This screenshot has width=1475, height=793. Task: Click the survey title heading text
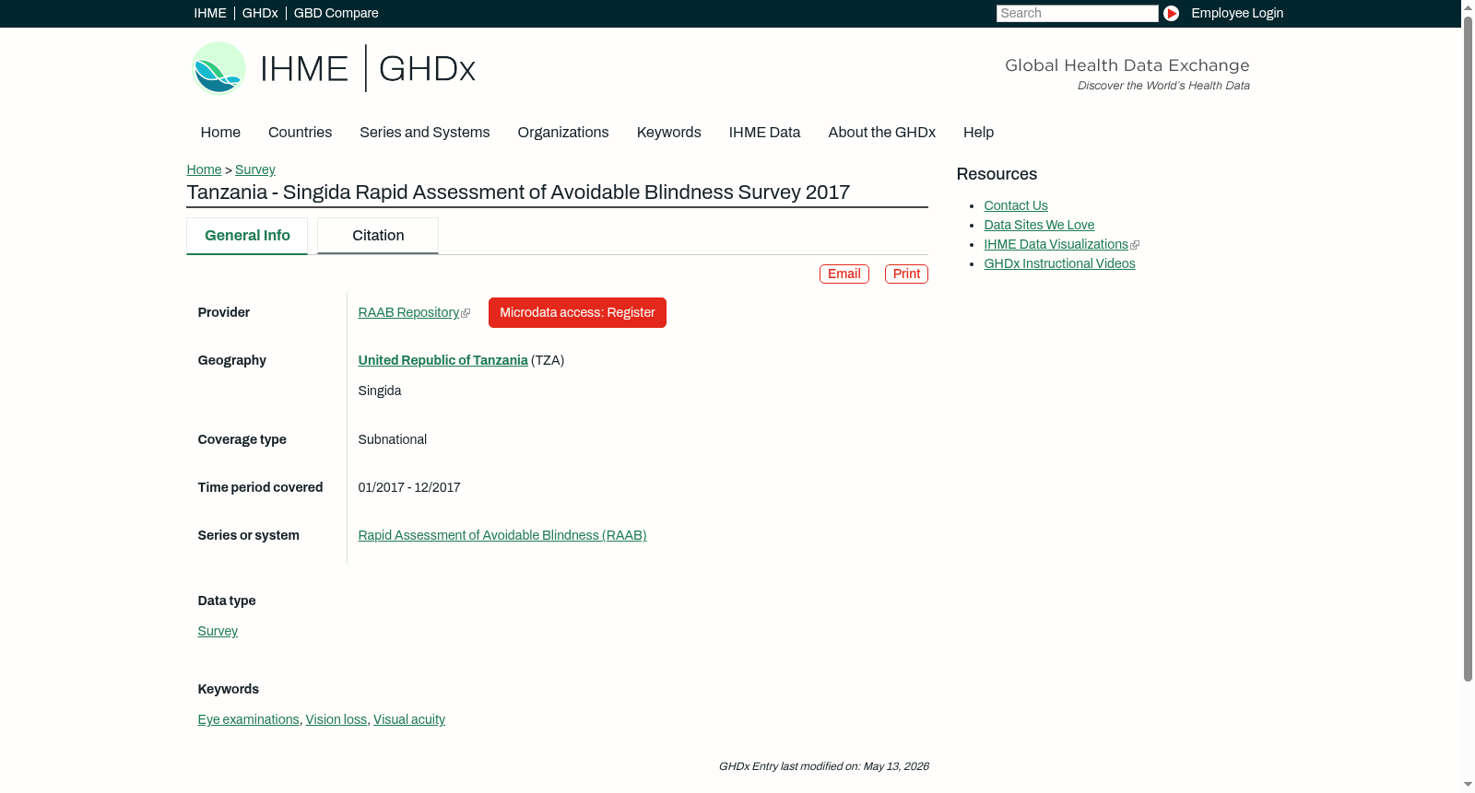pos(518,192)
